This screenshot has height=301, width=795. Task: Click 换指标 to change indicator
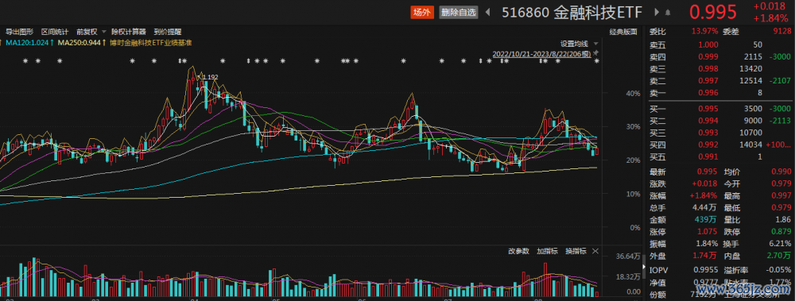click(576, 251)
